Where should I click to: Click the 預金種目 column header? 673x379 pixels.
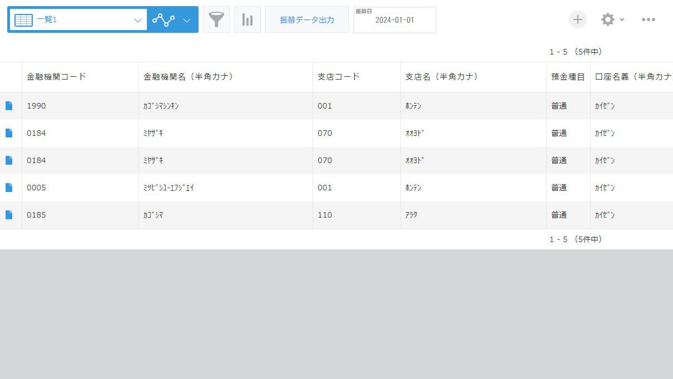(568, 77)
